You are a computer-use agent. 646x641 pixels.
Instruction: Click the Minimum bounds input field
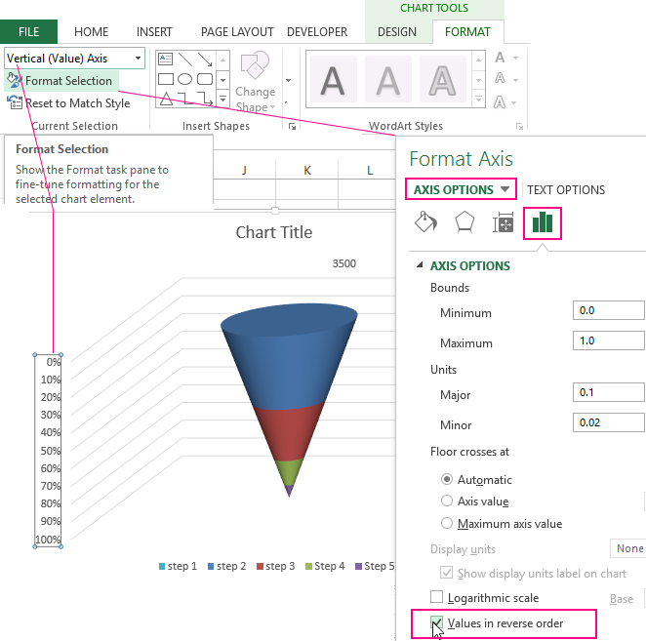[609, 311]
